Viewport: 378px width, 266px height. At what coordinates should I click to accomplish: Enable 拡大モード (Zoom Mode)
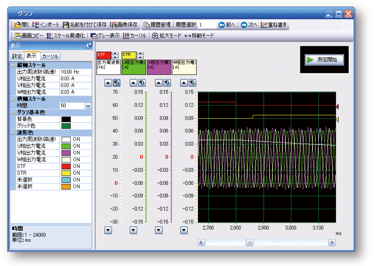[x=155, y=36]
